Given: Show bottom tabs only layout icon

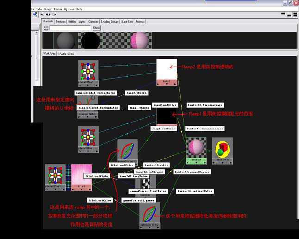Looking at the screenshot, I should (289, 15).
